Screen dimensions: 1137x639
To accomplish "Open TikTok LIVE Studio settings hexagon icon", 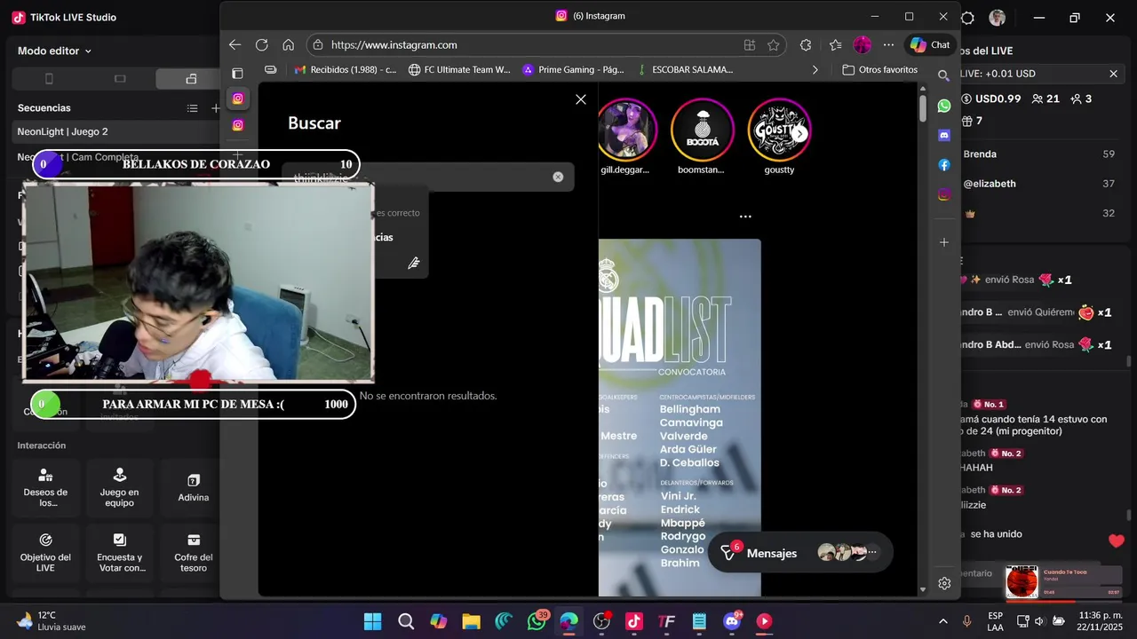I will click(x=968, y=18).
